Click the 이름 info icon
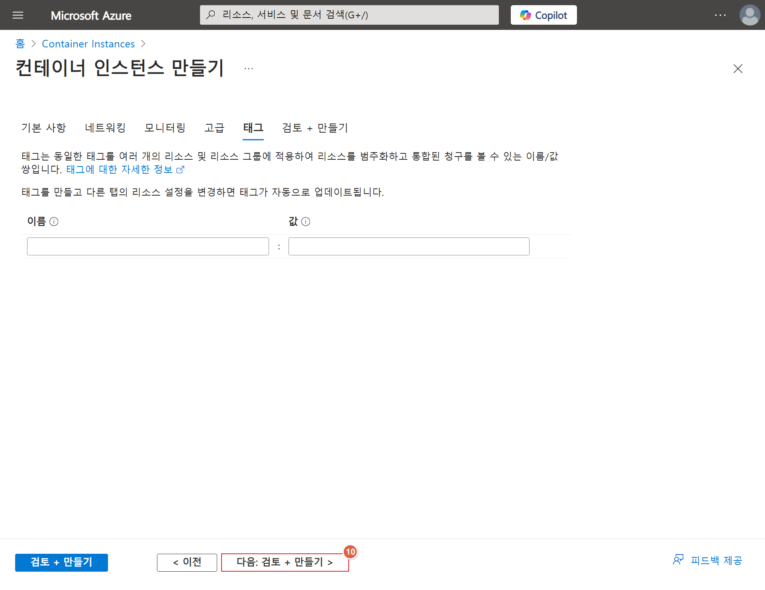 pyautogui.click(x=54, y=221)
